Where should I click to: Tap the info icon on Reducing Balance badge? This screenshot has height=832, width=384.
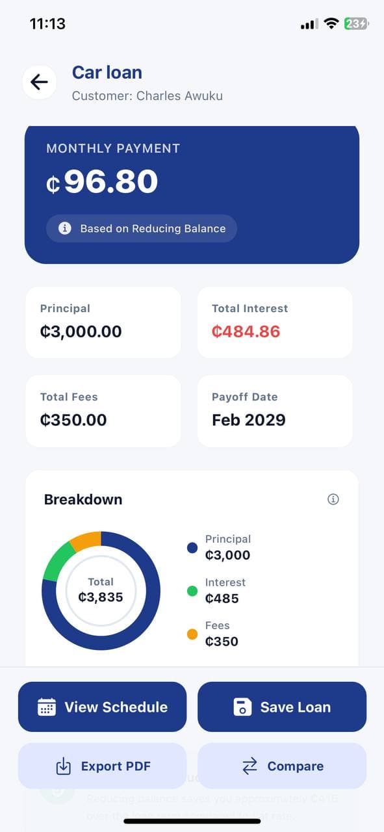pos(63,228)
